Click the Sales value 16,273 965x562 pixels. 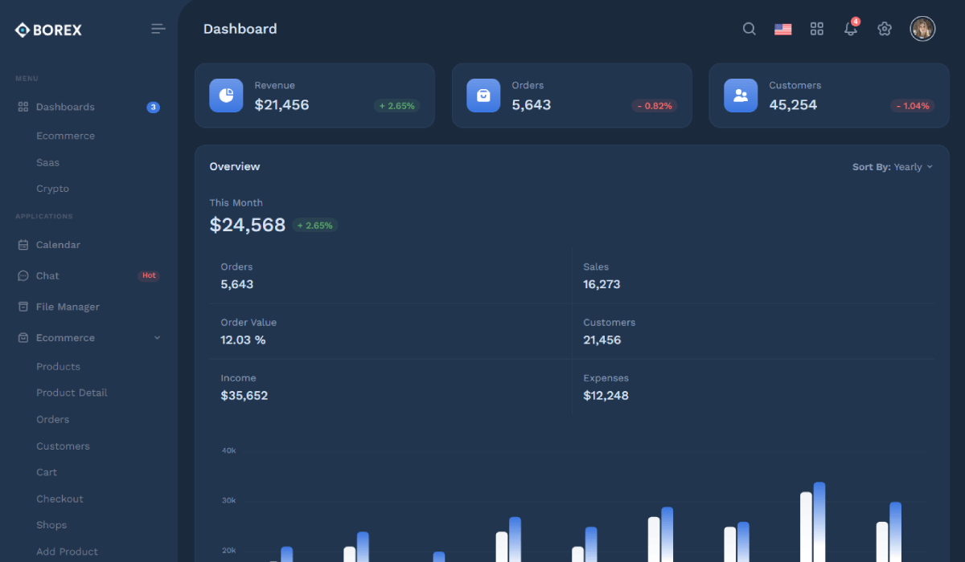click(602, 284)
